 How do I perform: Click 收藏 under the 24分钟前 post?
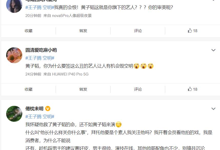[x=28, y=89]
